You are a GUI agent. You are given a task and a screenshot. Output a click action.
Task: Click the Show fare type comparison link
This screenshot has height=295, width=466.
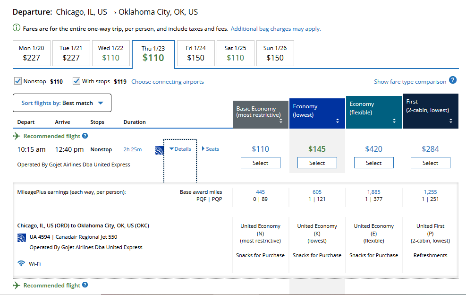(410, 82)
